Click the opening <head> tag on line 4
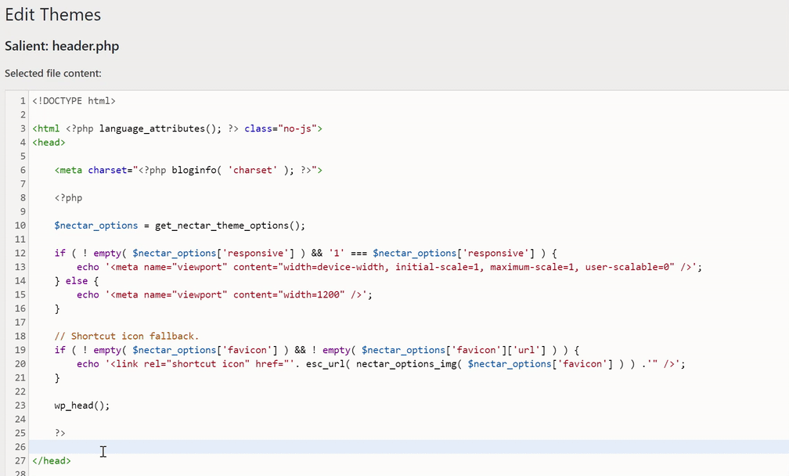Screen dimensions: 789x476 pyautogui.click(x=49, y=142)
